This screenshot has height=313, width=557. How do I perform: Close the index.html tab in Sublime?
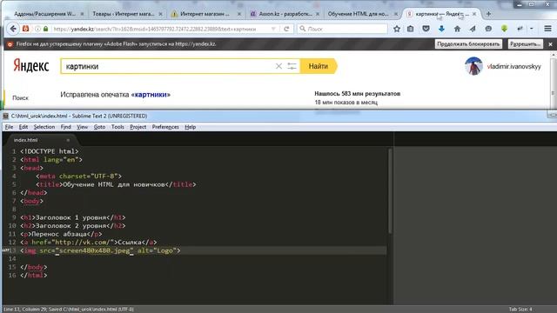tap(68, 140)
